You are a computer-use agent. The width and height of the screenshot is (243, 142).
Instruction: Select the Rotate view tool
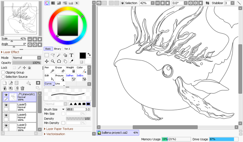(59, 61)
